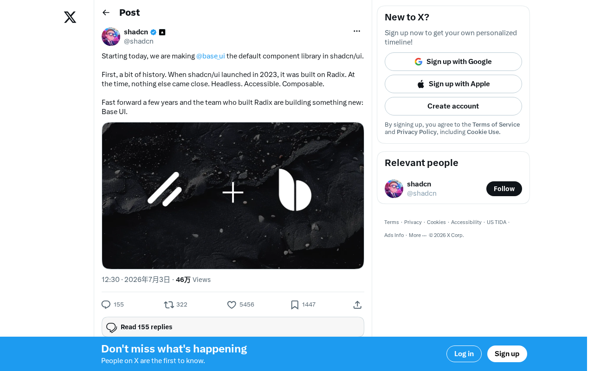
Task: Open the @base_ui mention link
Action: coord(211,56)
